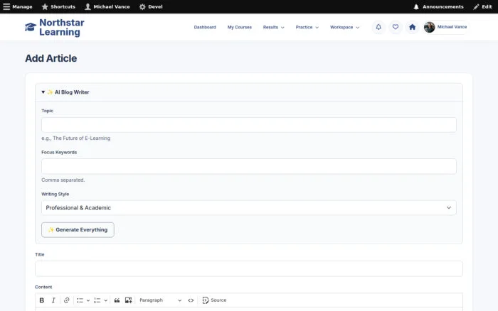This screenshot has height=311, width=498.
Task: Click the home icon button
Action: tap(412, 27)
